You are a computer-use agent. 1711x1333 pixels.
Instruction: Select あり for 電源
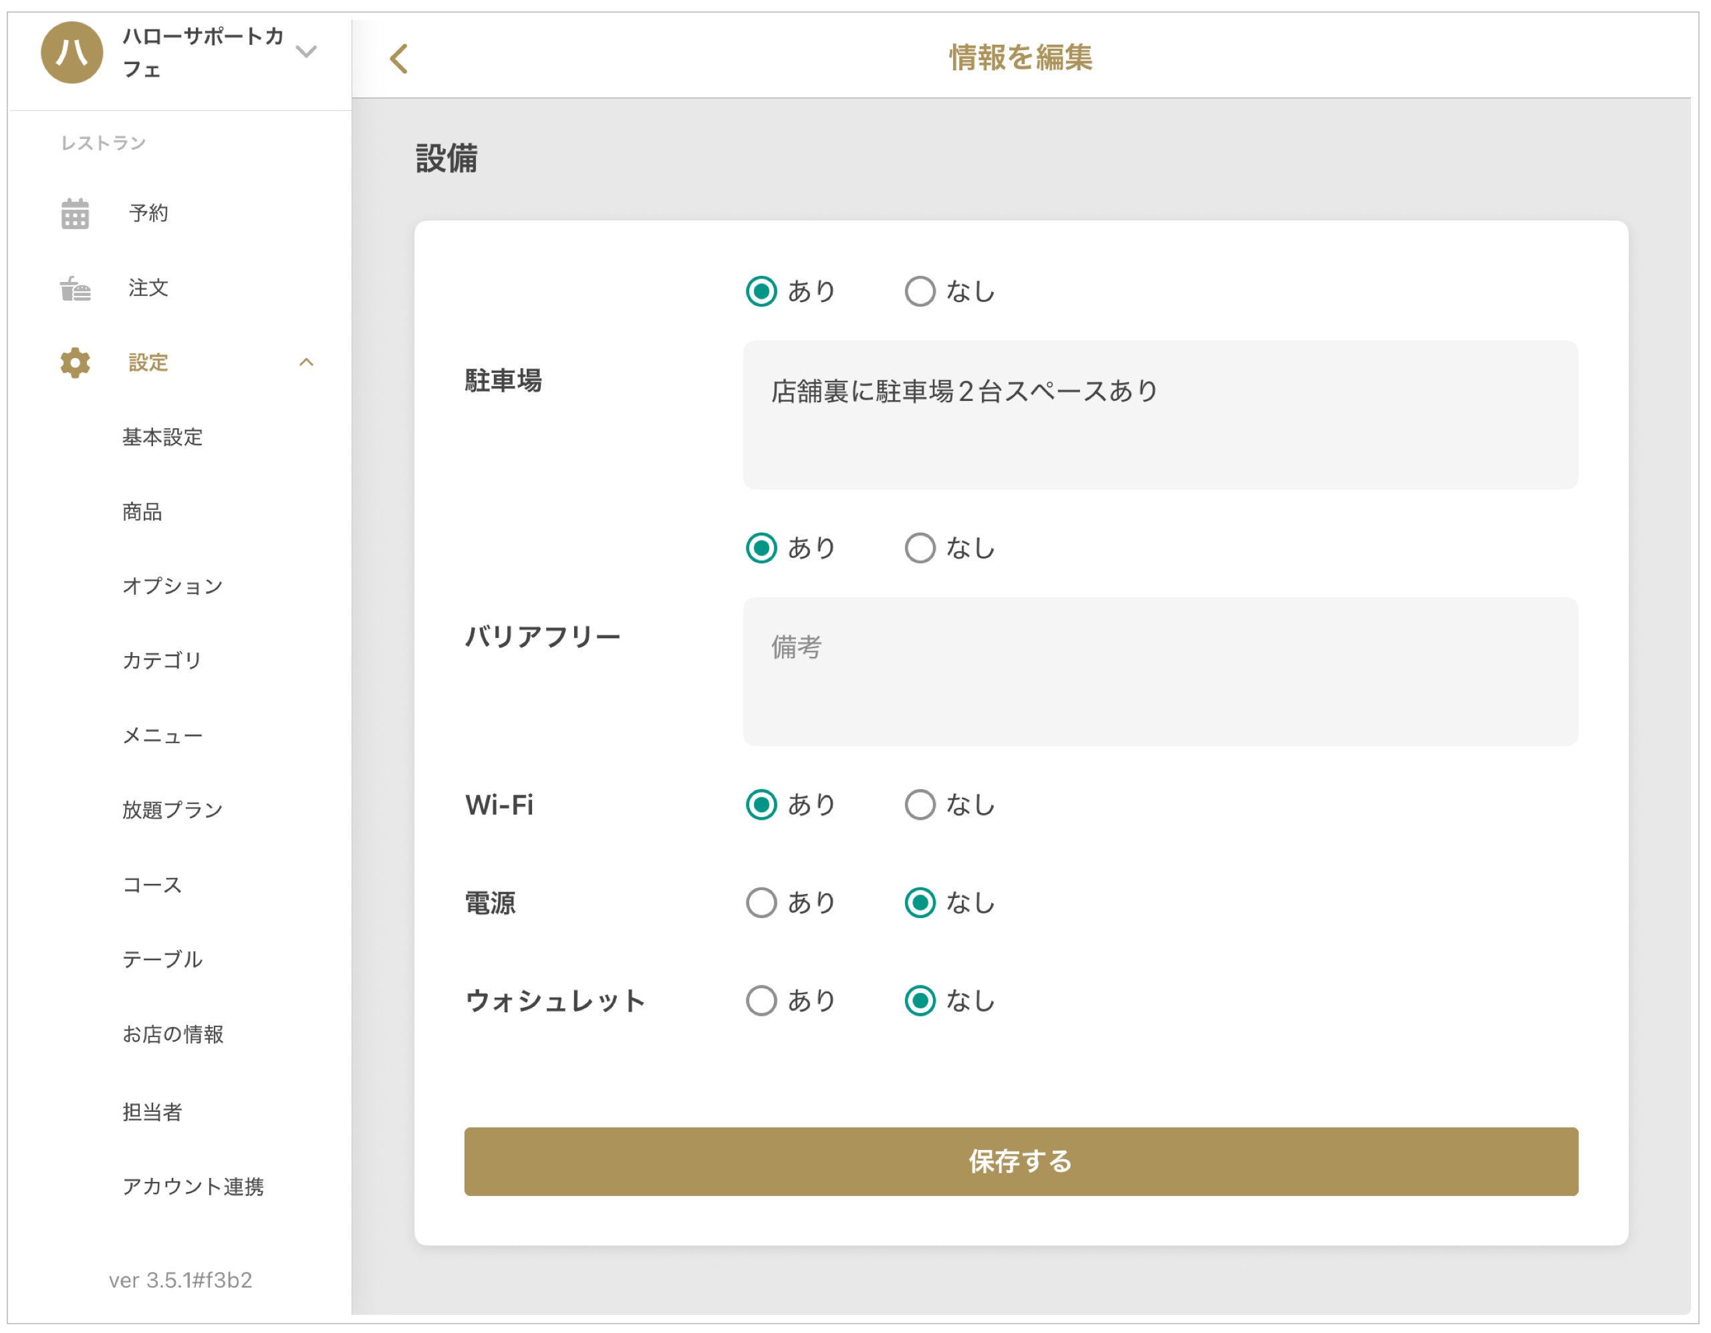pyautogui.click(x=761, y=903)
